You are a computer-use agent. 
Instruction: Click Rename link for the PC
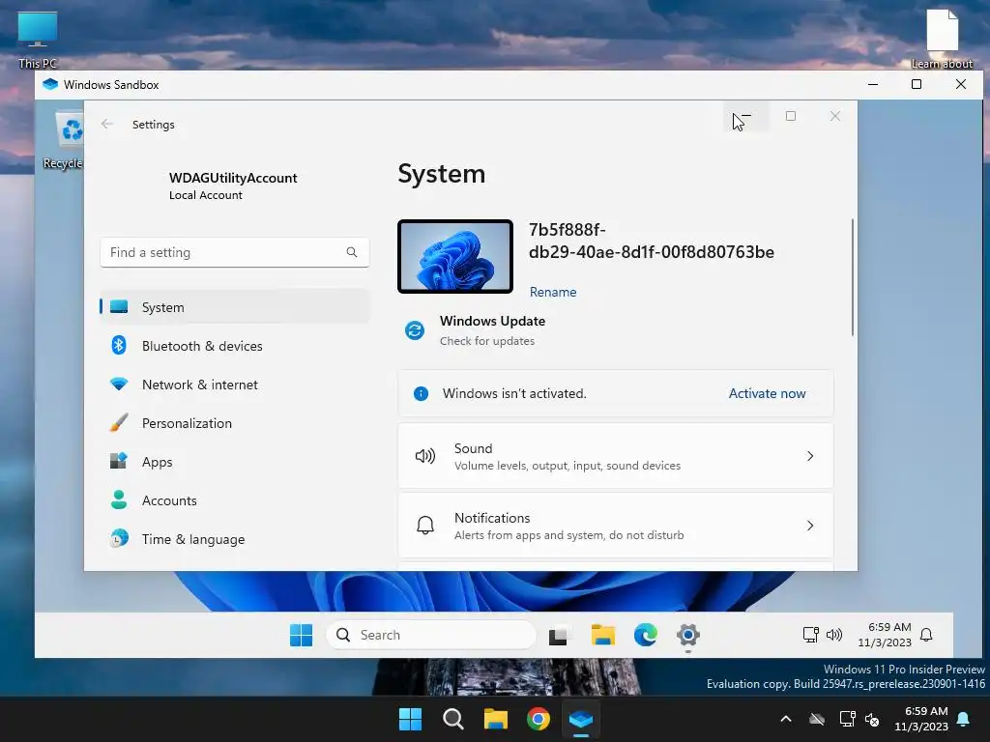tap(553, 292)
